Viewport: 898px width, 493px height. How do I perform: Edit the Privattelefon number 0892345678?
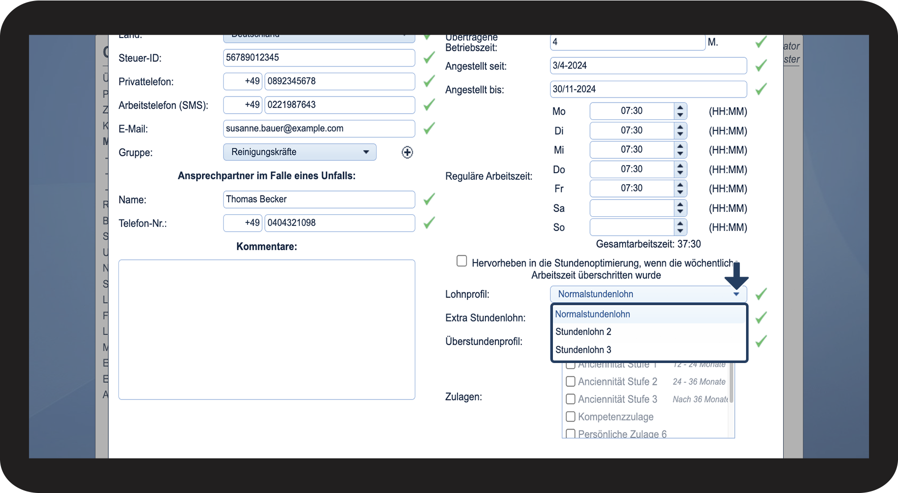[340, 81]
